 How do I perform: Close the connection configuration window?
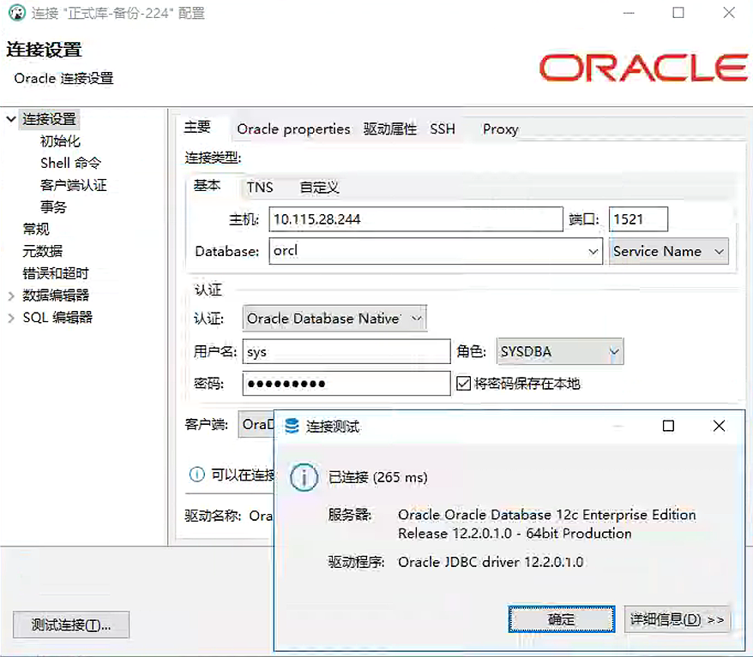click(x=729, y=13)
